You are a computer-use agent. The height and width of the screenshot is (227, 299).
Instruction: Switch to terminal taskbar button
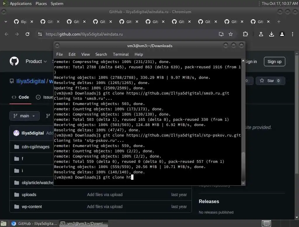pyautogui.click(x=84, y=223)
